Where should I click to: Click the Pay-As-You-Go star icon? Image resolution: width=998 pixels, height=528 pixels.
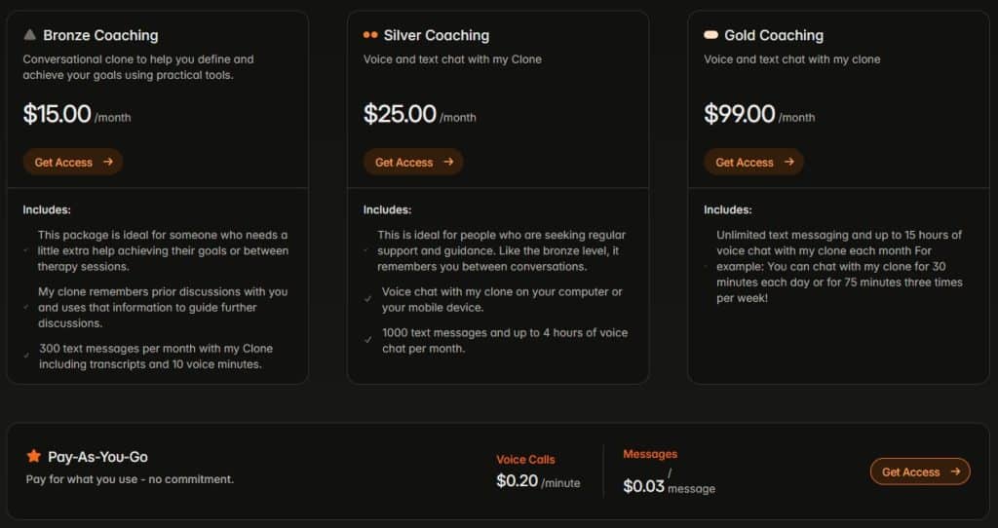(x=34, y=456)
